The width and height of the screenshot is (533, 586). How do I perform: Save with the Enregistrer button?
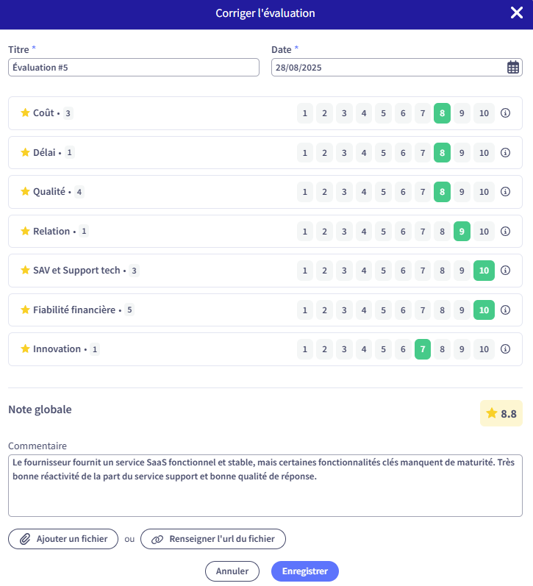click(x=305, y=571)
